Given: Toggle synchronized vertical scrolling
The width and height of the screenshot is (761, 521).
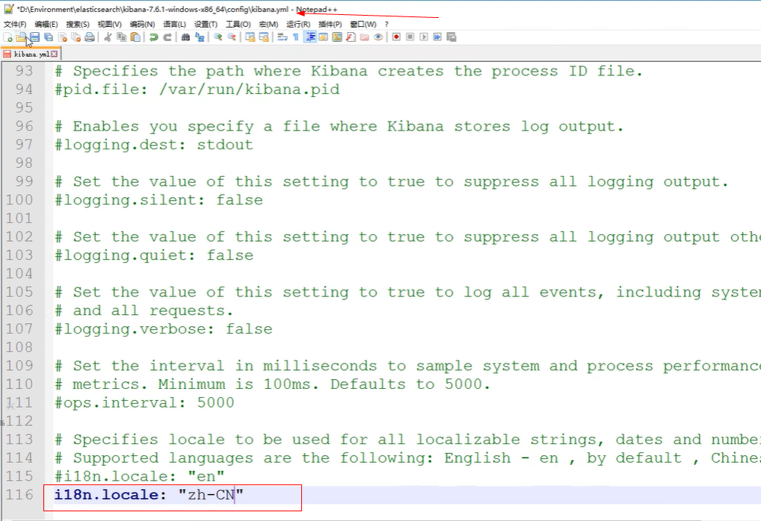Looking at the screenshot, I should [x=250, y=37].
